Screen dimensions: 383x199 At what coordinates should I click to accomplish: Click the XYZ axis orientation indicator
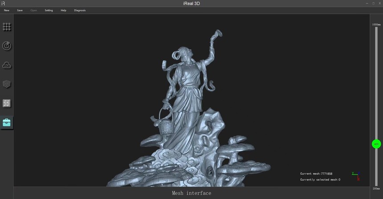356,176
